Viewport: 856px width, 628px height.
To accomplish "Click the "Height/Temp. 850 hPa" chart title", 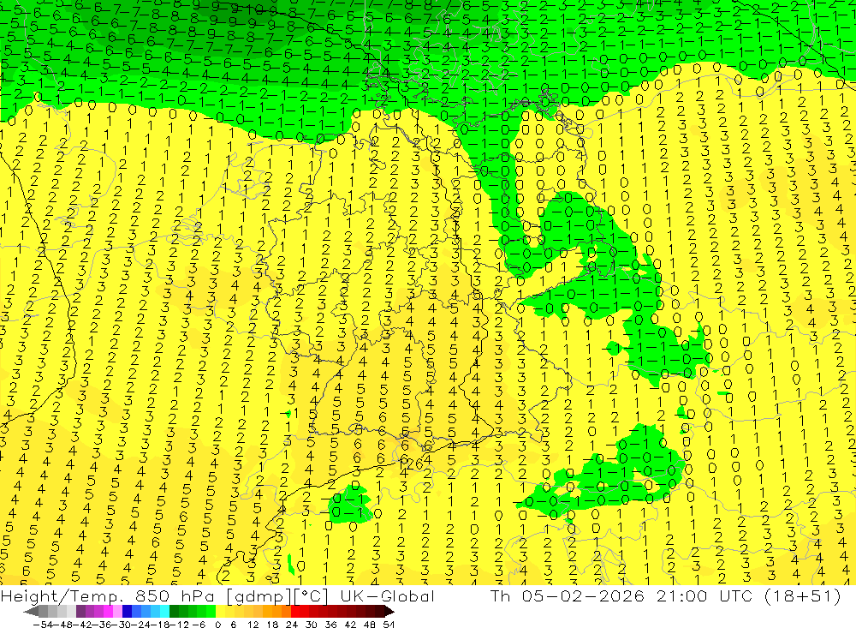I will coord(109,595).
